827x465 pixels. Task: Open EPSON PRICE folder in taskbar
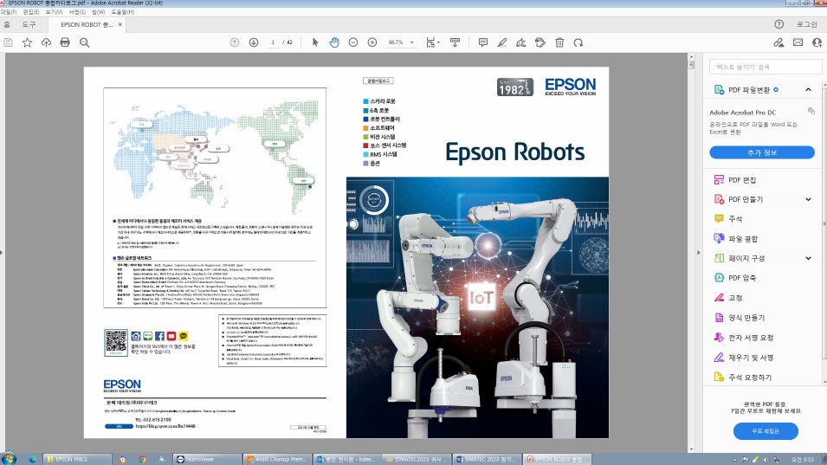click(x=78, y=459)
